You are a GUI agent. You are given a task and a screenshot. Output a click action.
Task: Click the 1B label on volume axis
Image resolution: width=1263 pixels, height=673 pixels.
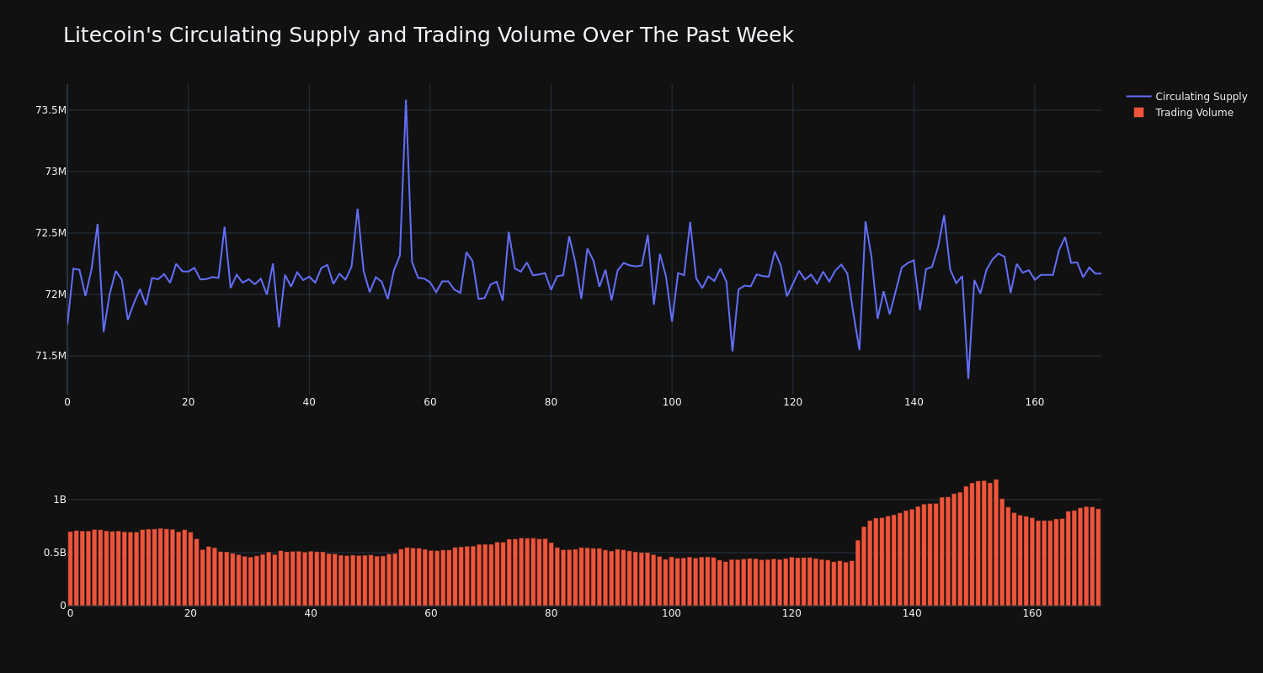pos(60,500)
